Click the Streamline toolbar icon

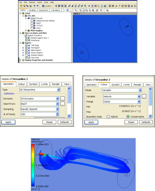click(x=62, y=6)
